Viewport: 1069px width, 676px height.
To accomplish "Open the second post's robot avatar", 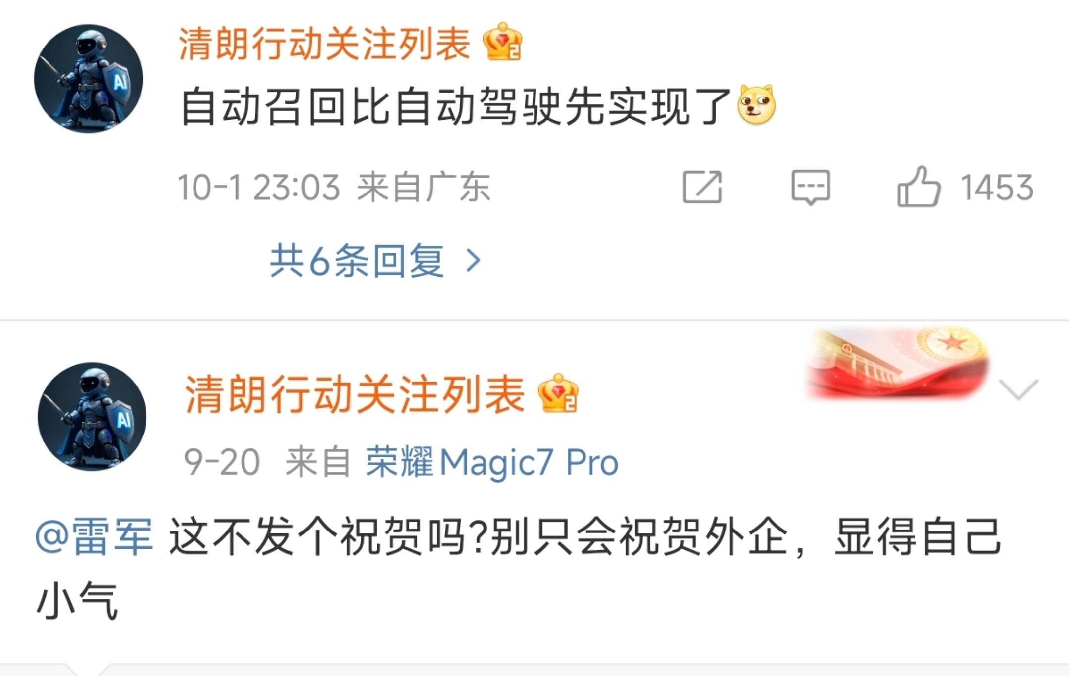I will click(92, 417).
